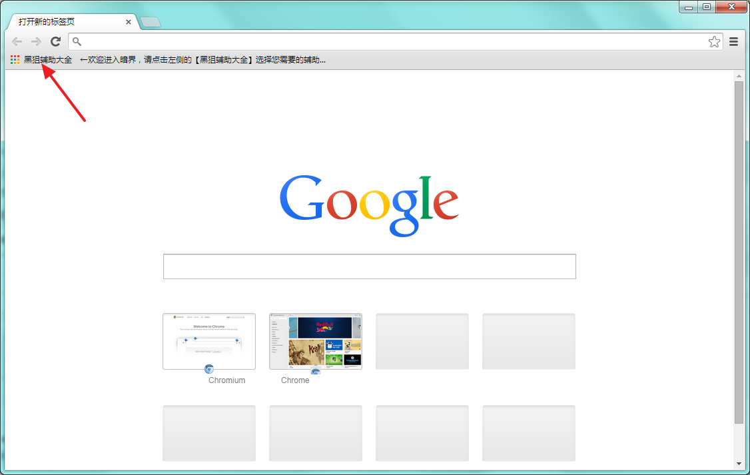Minimize the browser window
The image size is (750, 475).
(x=689, y=7)
